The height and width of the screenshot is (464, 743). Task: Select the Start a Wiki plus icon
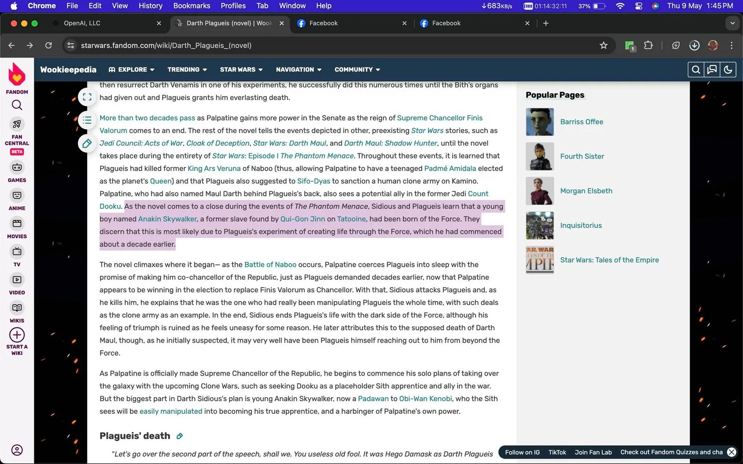pos(17,335)
